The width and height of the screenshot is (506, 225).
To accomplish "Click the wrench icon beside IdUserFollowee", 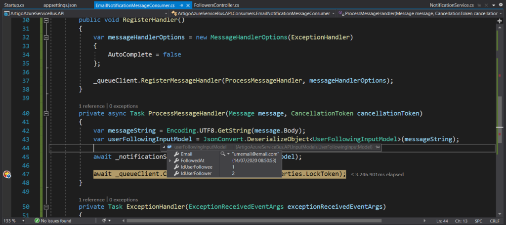I will click(x=176, y=167).
